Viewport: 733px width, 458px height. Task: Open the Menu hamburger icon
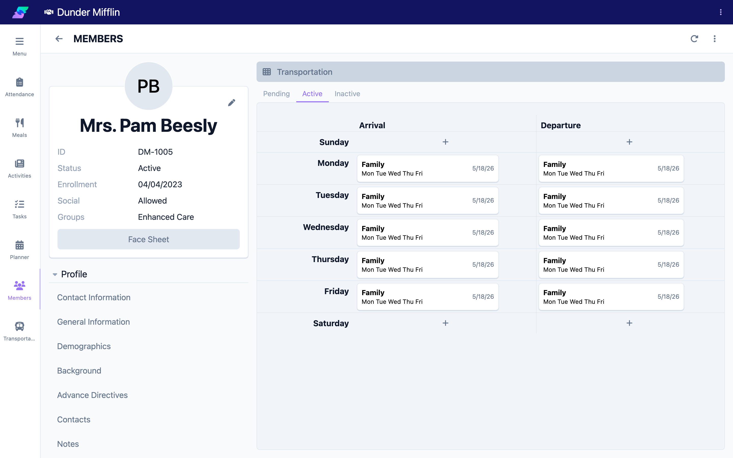click(19, 41)
